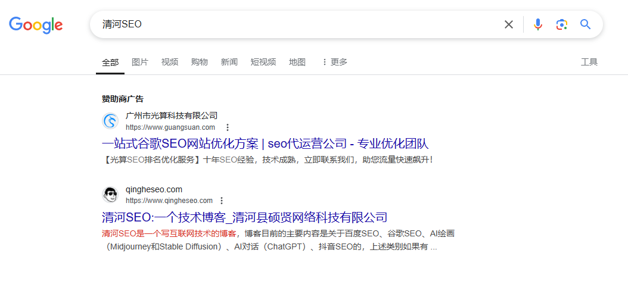Viewport: 628px width, 281px height.
Task: Click the 赞助商广告 label
Action: coord(123,99)
